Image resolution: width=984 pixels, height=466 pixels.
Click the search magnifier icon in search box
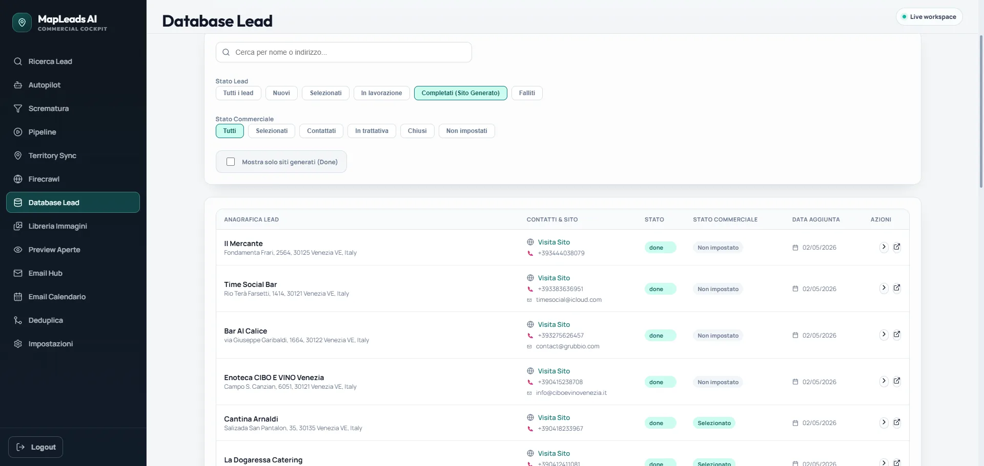[226, 52]
